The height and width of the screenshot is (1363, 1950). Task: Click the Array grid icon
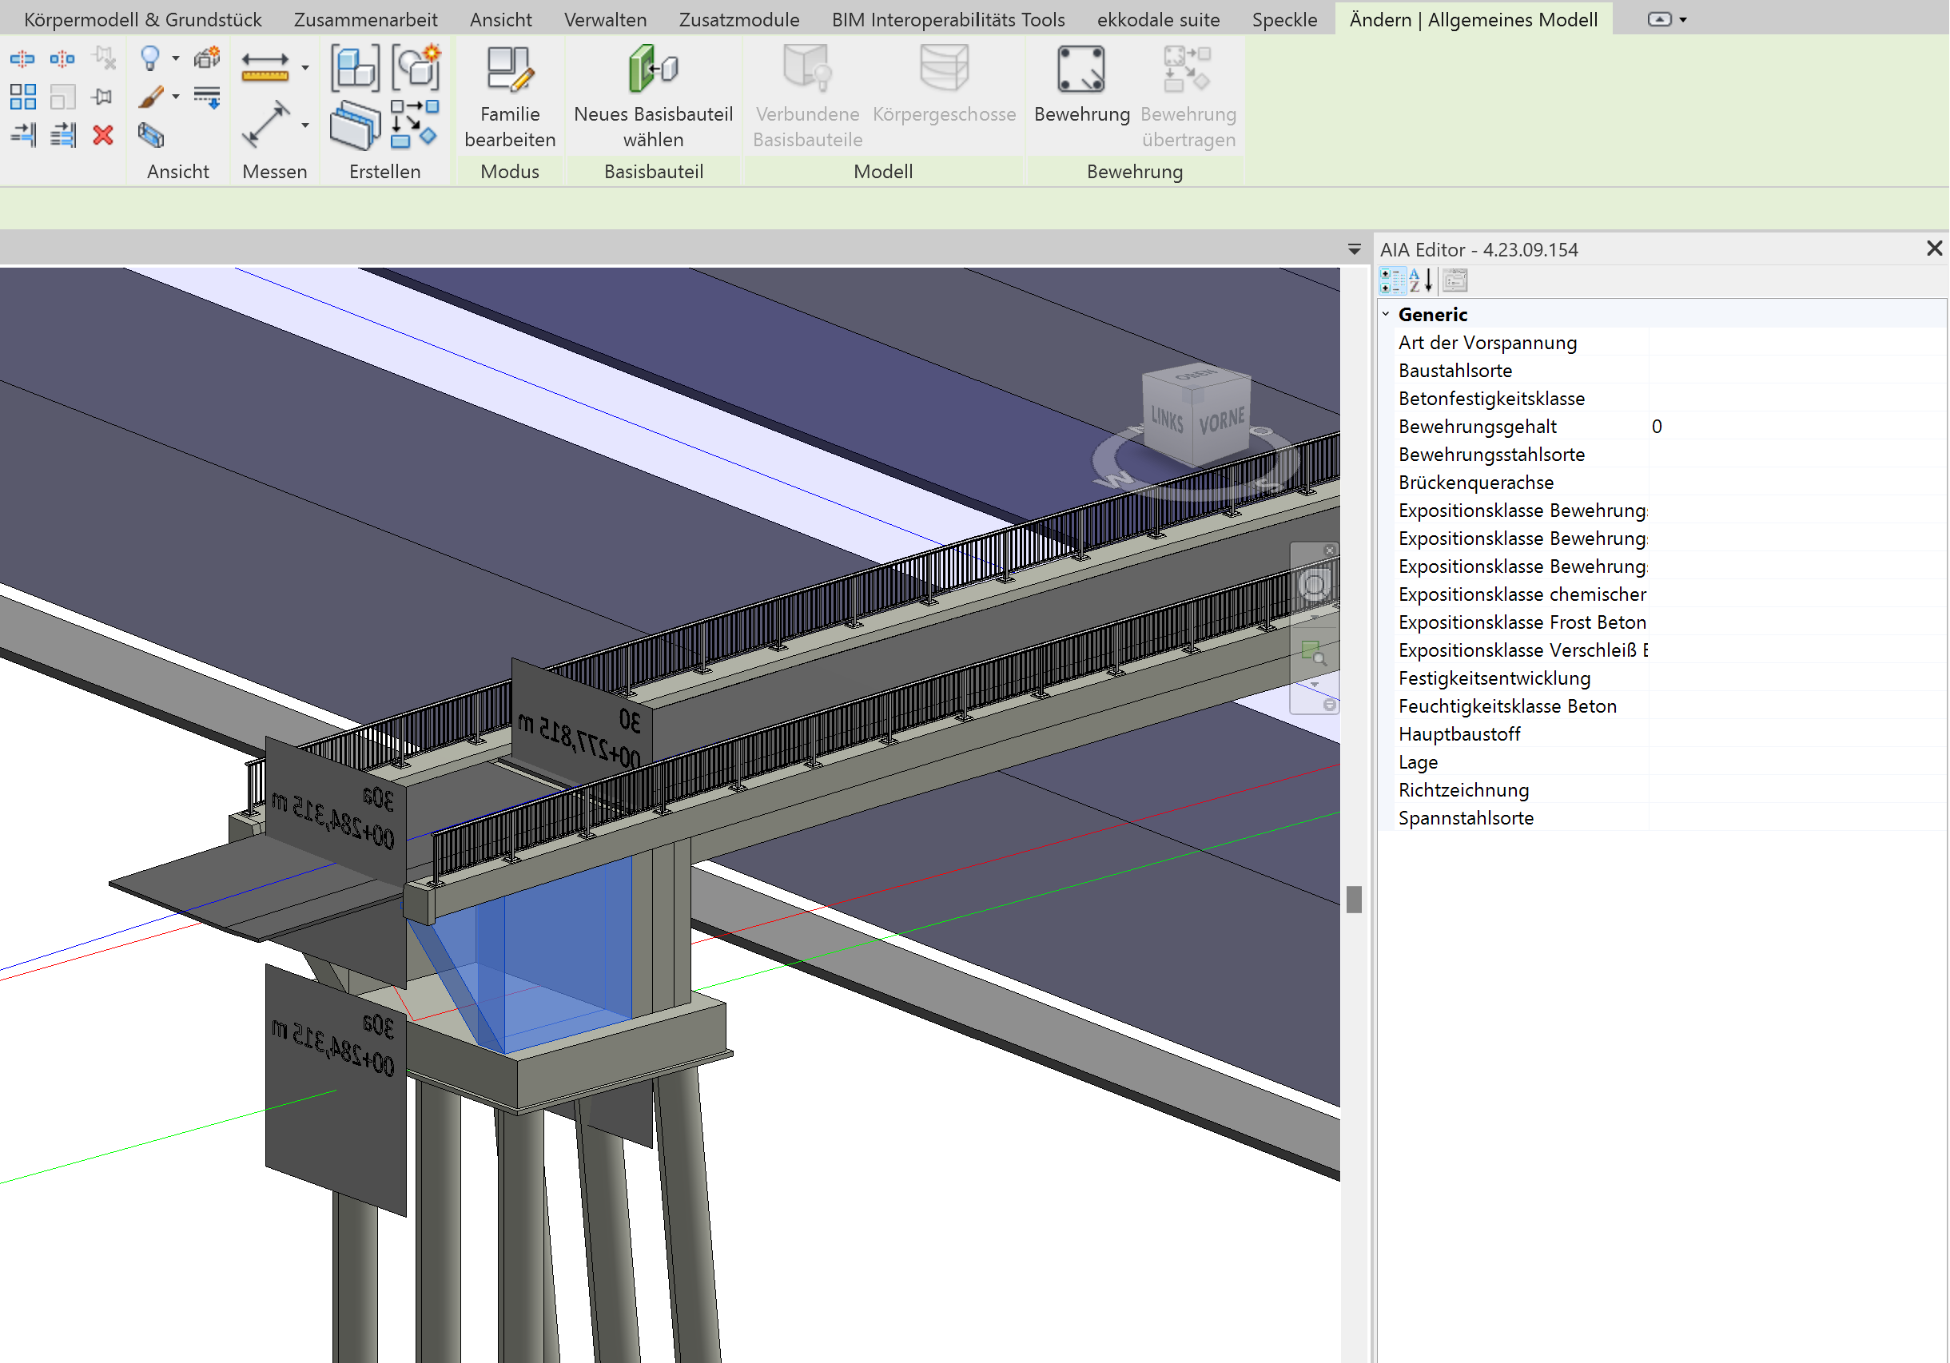tap(23, 97)
